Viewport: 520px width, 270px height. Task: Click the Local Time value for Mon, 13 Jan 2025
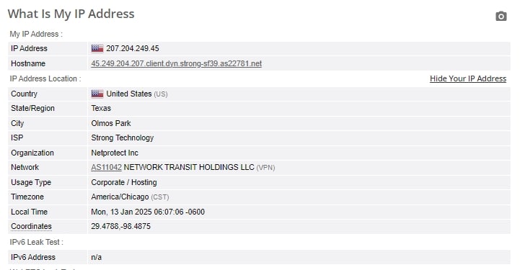pyautogui.click(x=148, y=212)
